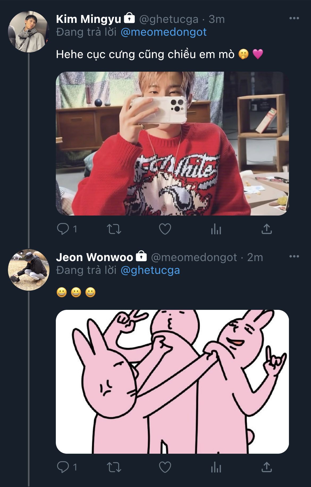This screenshot has height=487, width=311.
Task: View the pink bunny cartoon image
Action: (172, 382)
